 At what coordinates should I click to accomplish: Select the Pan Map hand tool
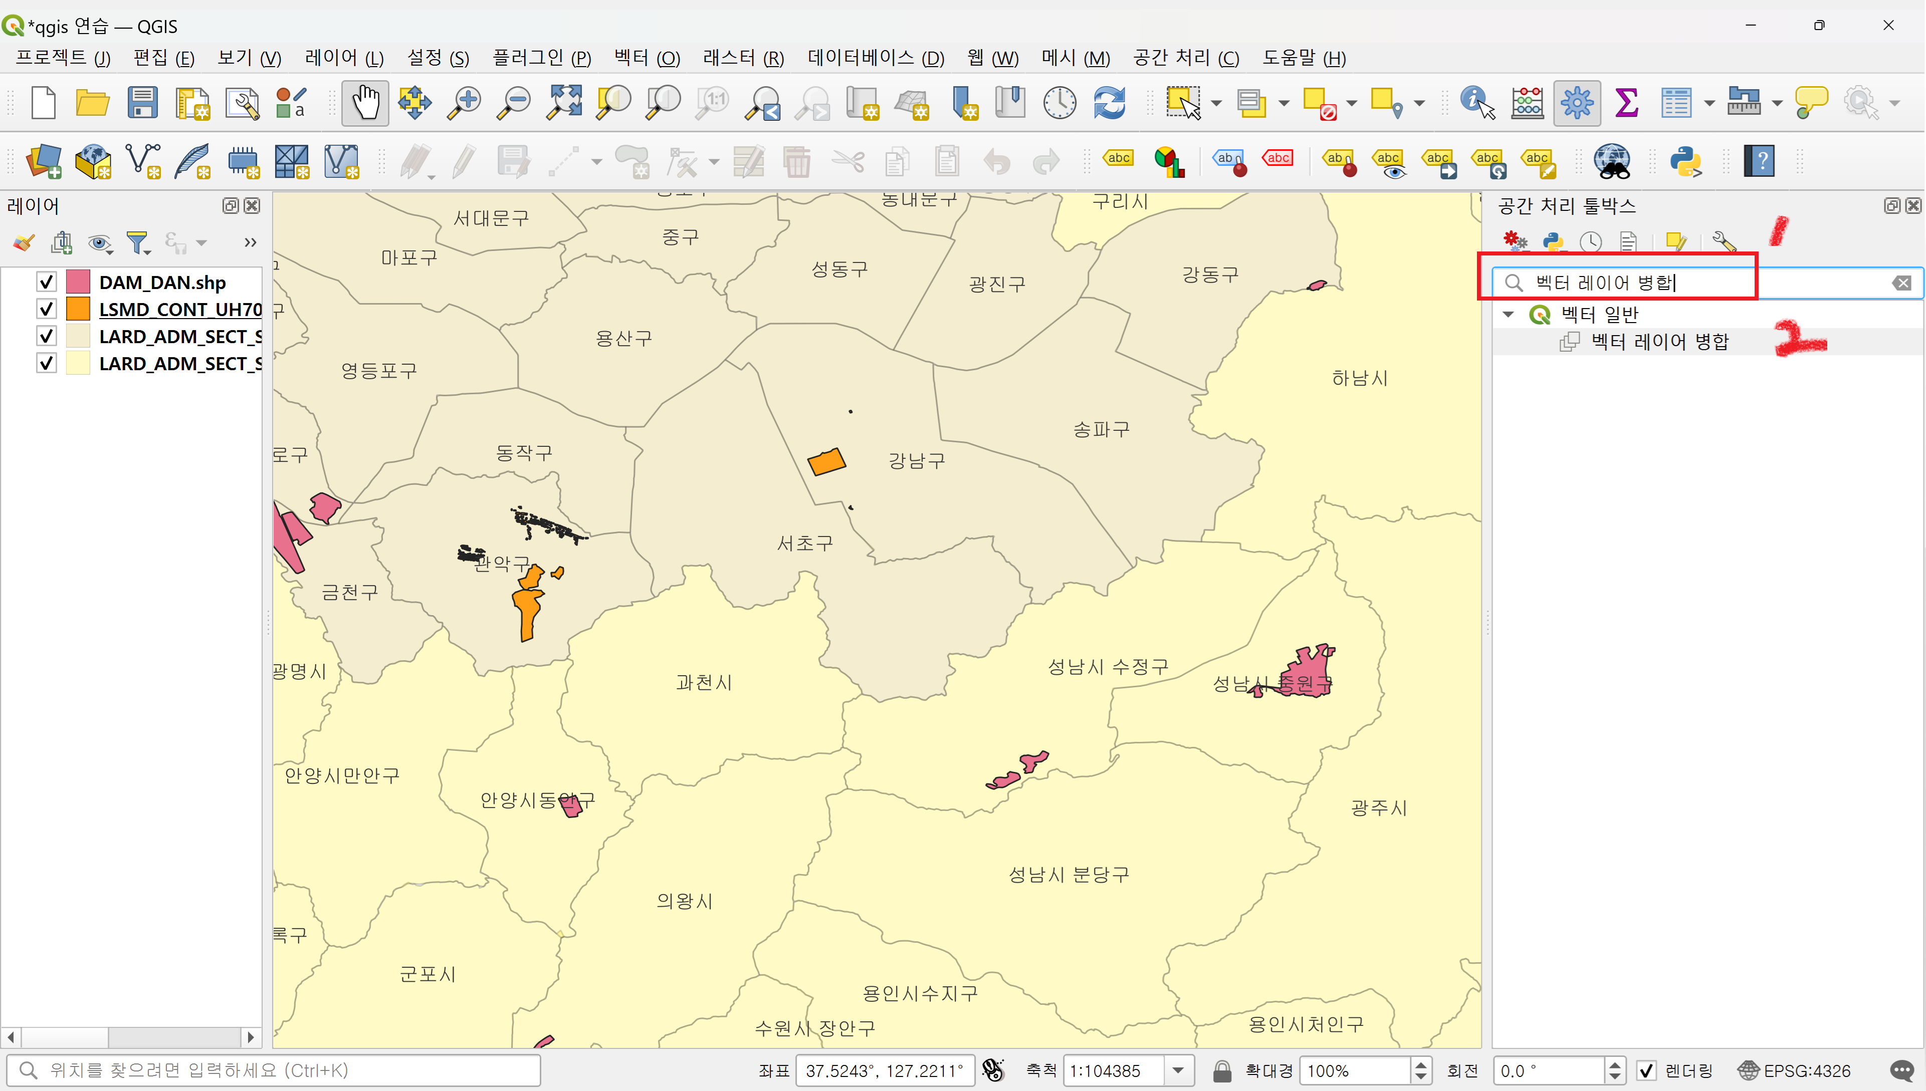pos(365,103)
